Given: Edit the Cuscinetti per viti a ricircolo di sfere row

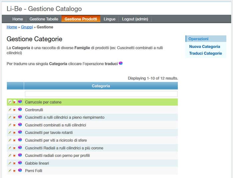Looking at the screenshot, I should point(10,140).
